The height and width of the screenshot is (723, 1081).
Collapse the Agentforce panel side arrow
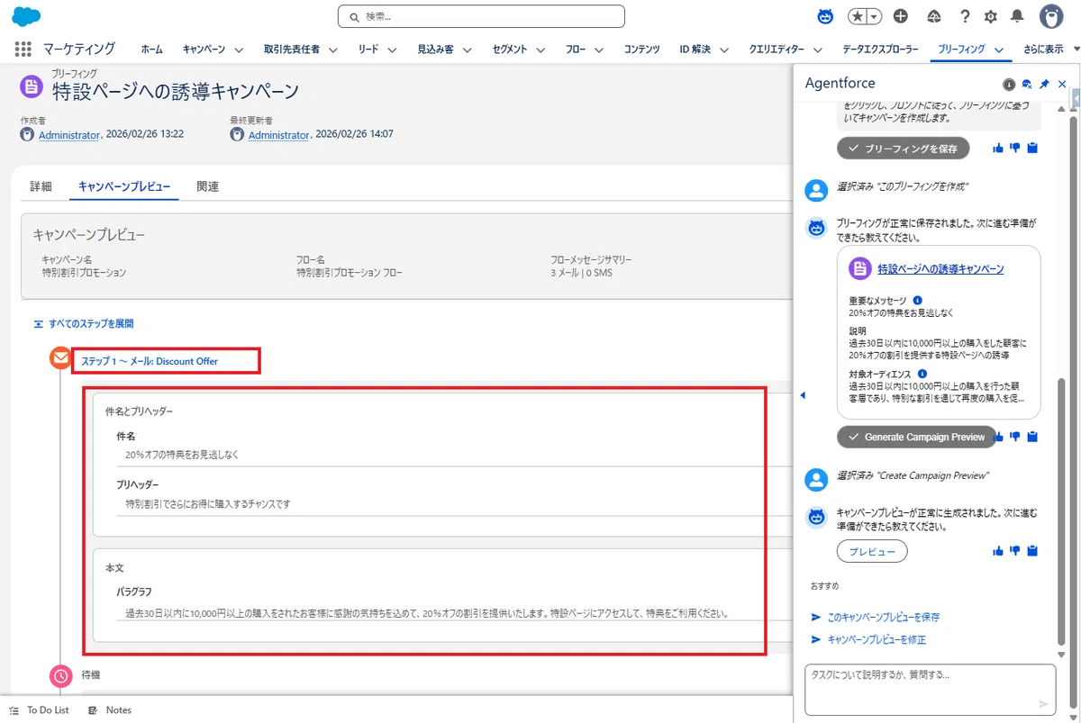(803, 395)
